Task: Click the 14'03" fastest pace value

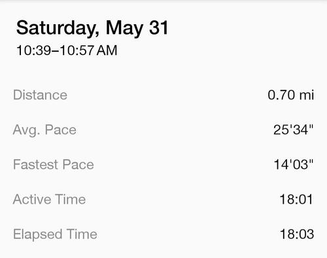Action: tap(294, 164)
